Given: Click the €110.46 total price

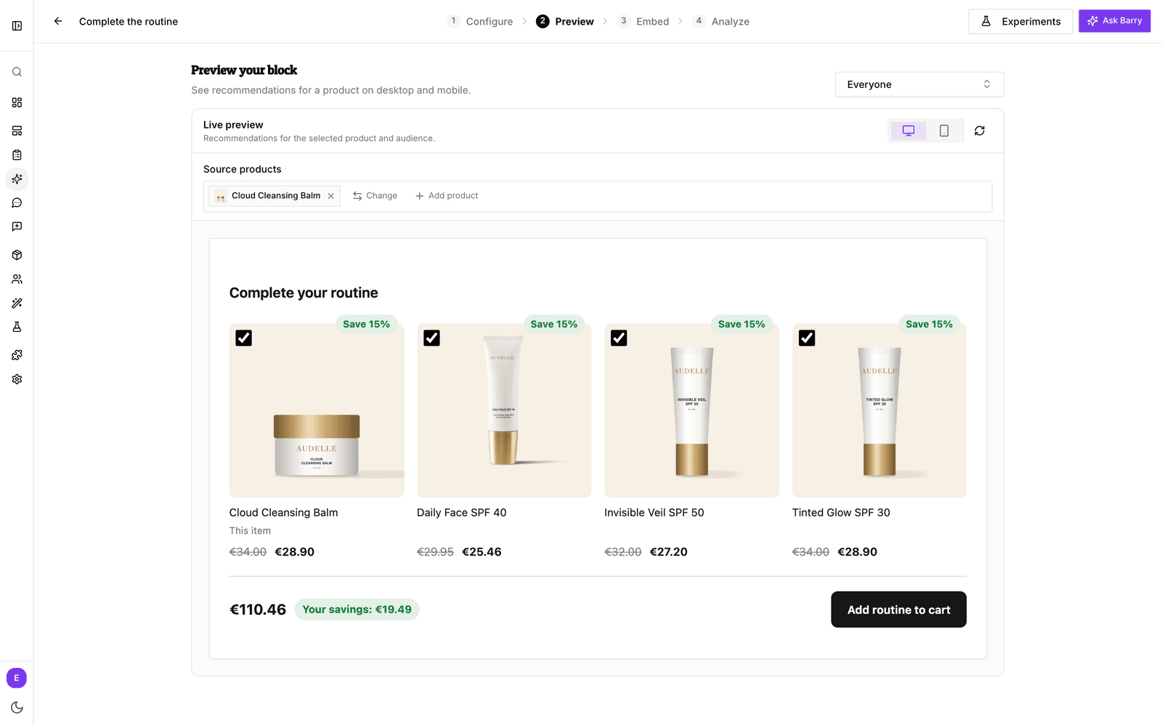Looking at the screenshot, I should point(258,610).
